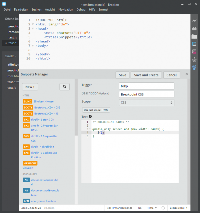This screenshot has width=200, height=213.
Task: Click the Brackets app icon in title bar
Action: click(x=4, y=4)
